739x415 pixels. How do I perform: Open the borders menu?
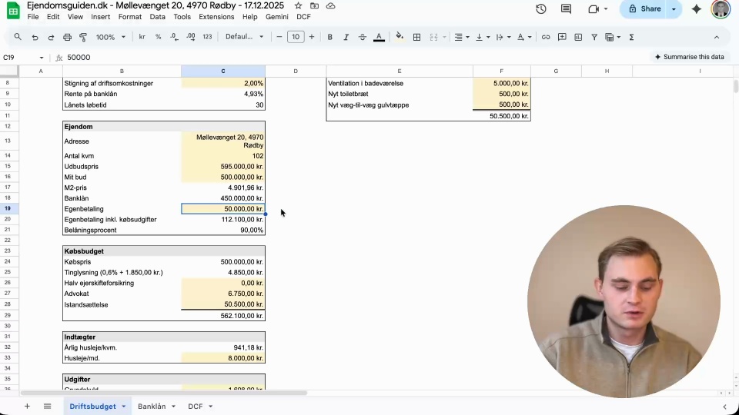pyautogui.click(x=416, y=37)
